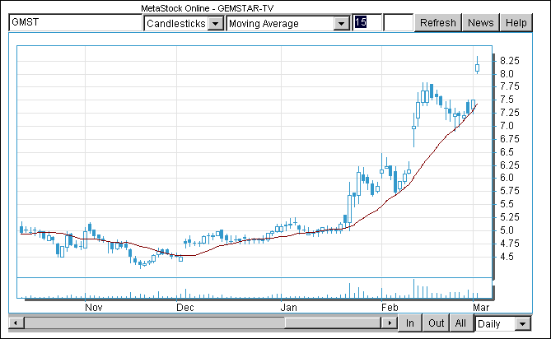Viewport: 551px width, 339px height.
Task: Click the 7.5 price axis label
Action: [507, 100]
